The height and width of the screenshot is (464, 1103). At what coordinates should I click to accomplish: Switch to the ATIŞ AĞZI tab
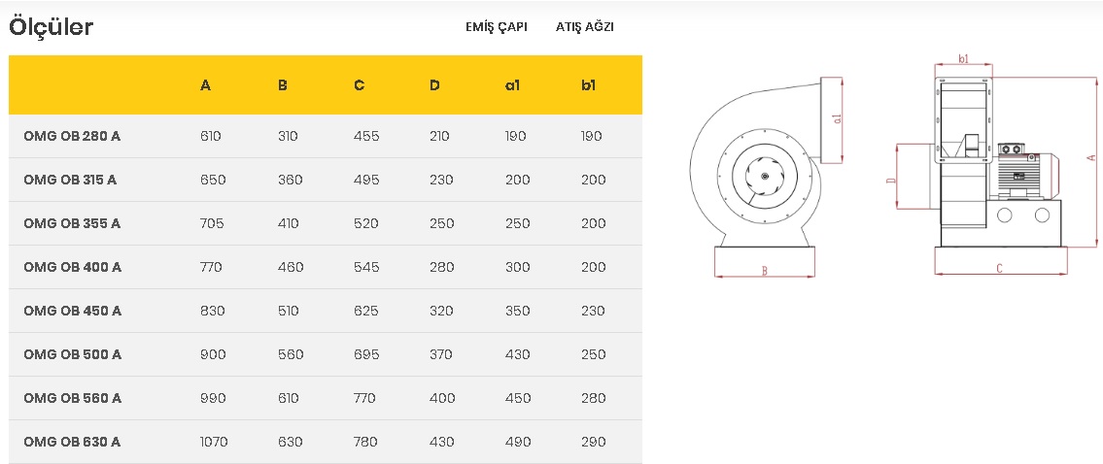pos(585,27)
